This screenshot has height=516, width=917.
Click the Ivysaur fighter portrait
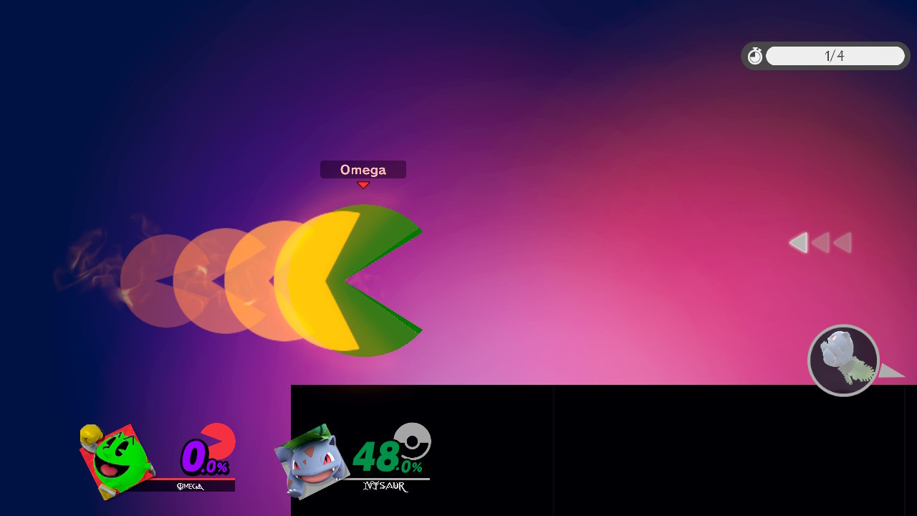[311, 462]
